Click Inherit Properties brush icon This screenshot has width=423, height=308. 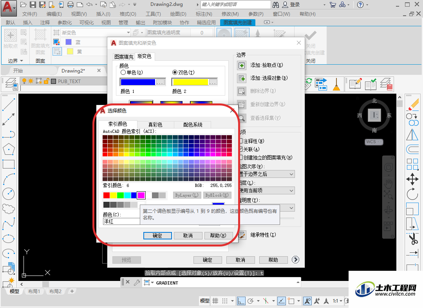point(242,235)
